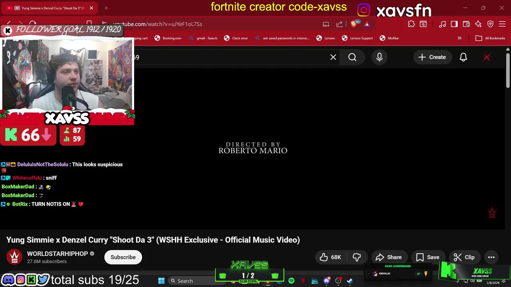This screenshot has height=287, width=511.
Task: Open Discord from the taskbar
Action: pos(327,281)
